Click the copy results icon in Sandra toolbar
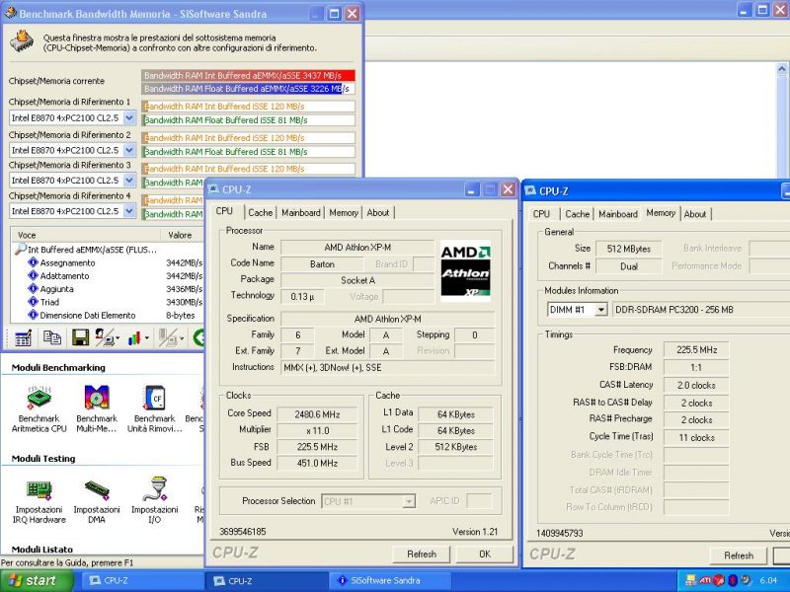Screen dimensions: 790x592 (52, 337)
